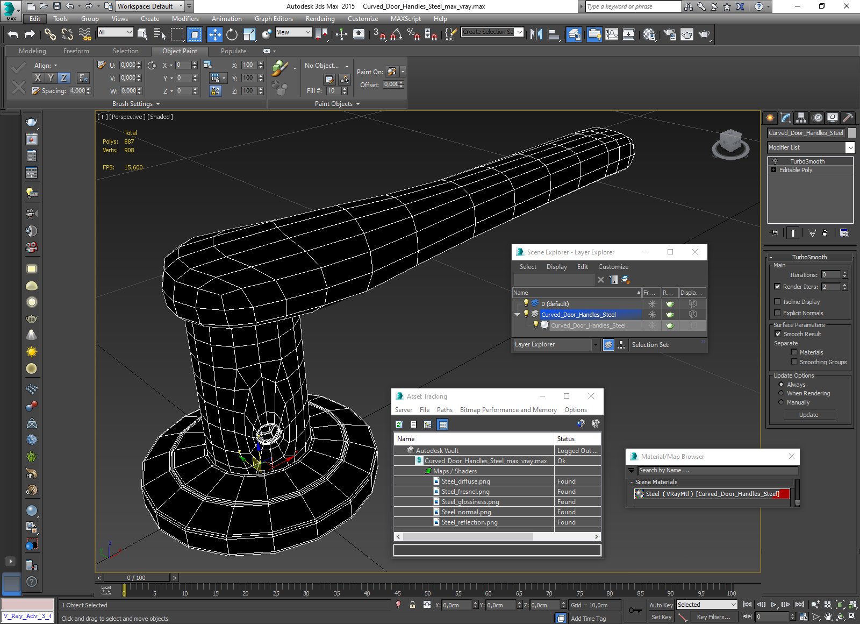Open the Motion command panel tab

pos(817,117)
